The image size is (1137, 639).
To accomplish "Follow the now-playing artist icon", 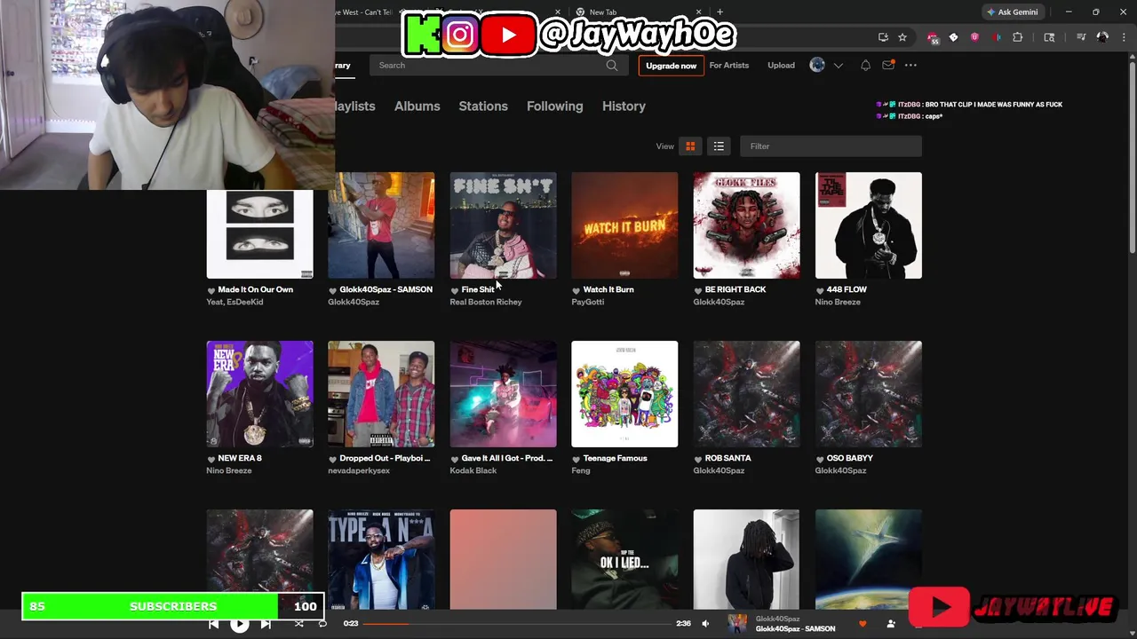I will pyautogui.click(x=891, y=624).
